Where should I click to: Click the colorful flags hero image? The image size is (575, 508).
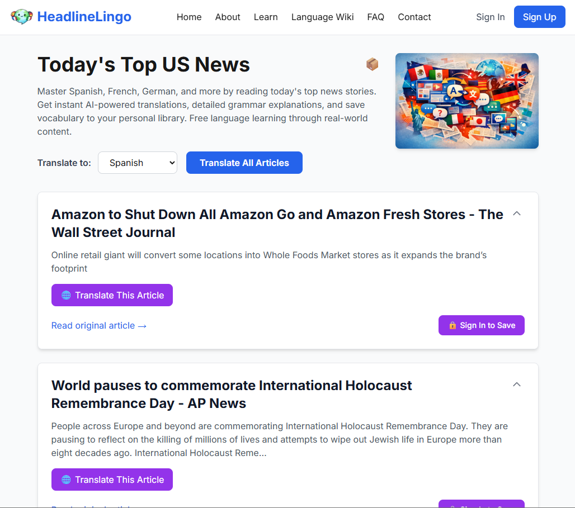467,101
